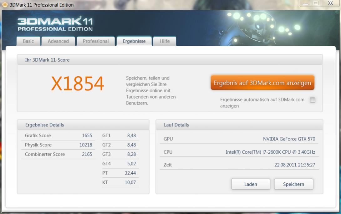Screen dimensions: 341x214
Task: Minimize the 3DMark 11 window
Action: tap(306, 3)
